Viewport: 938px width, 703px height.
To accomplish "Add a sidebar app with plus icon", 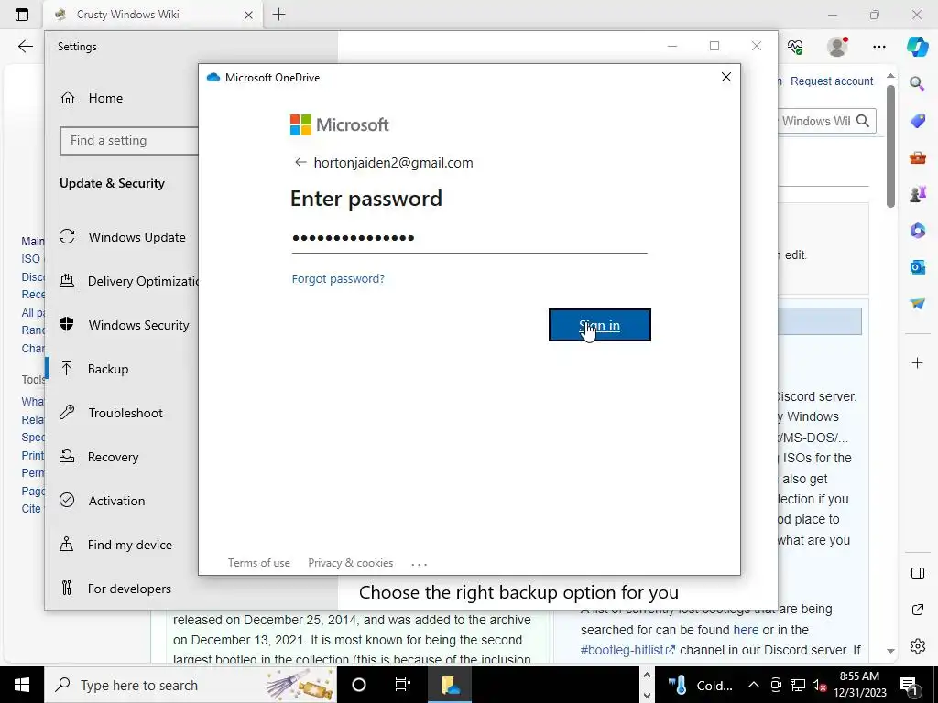I will (x=917, y=362).
